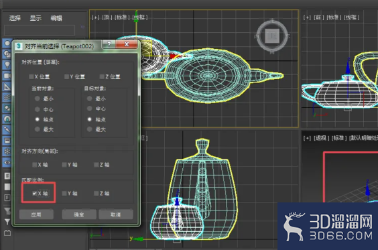Screen dimensions: 378x250
Task: Open the [前] view menu
Action: pyautogui.click(x=318, y=17)
